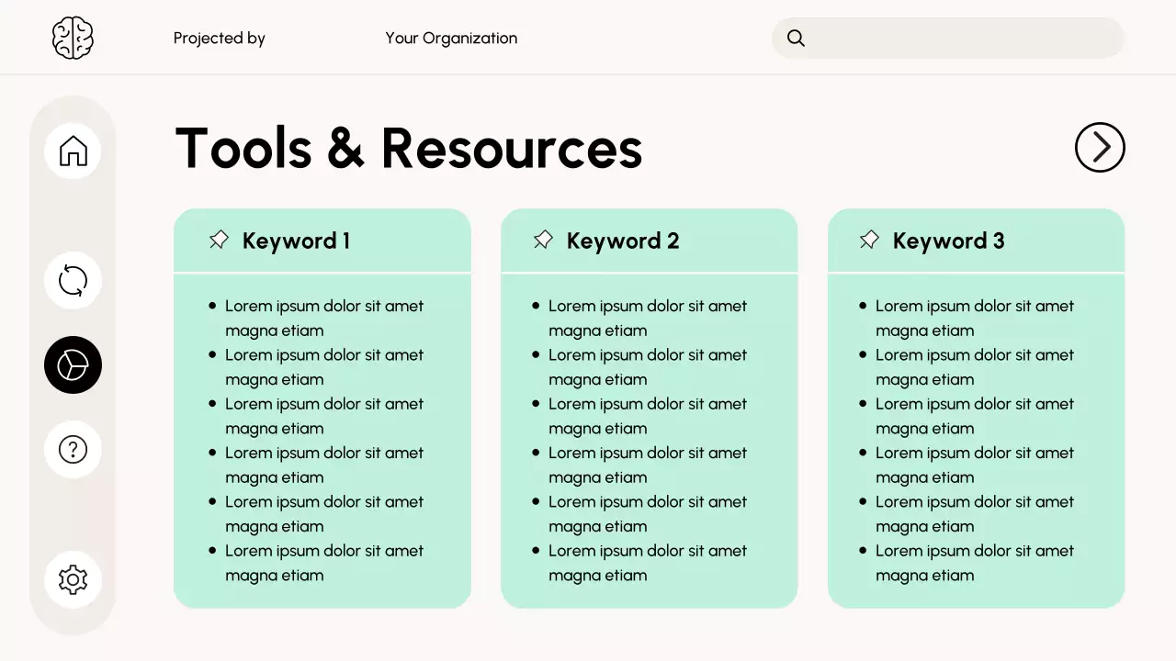
Task: Advance with the circled right chevron
Action: (1100, 147)
